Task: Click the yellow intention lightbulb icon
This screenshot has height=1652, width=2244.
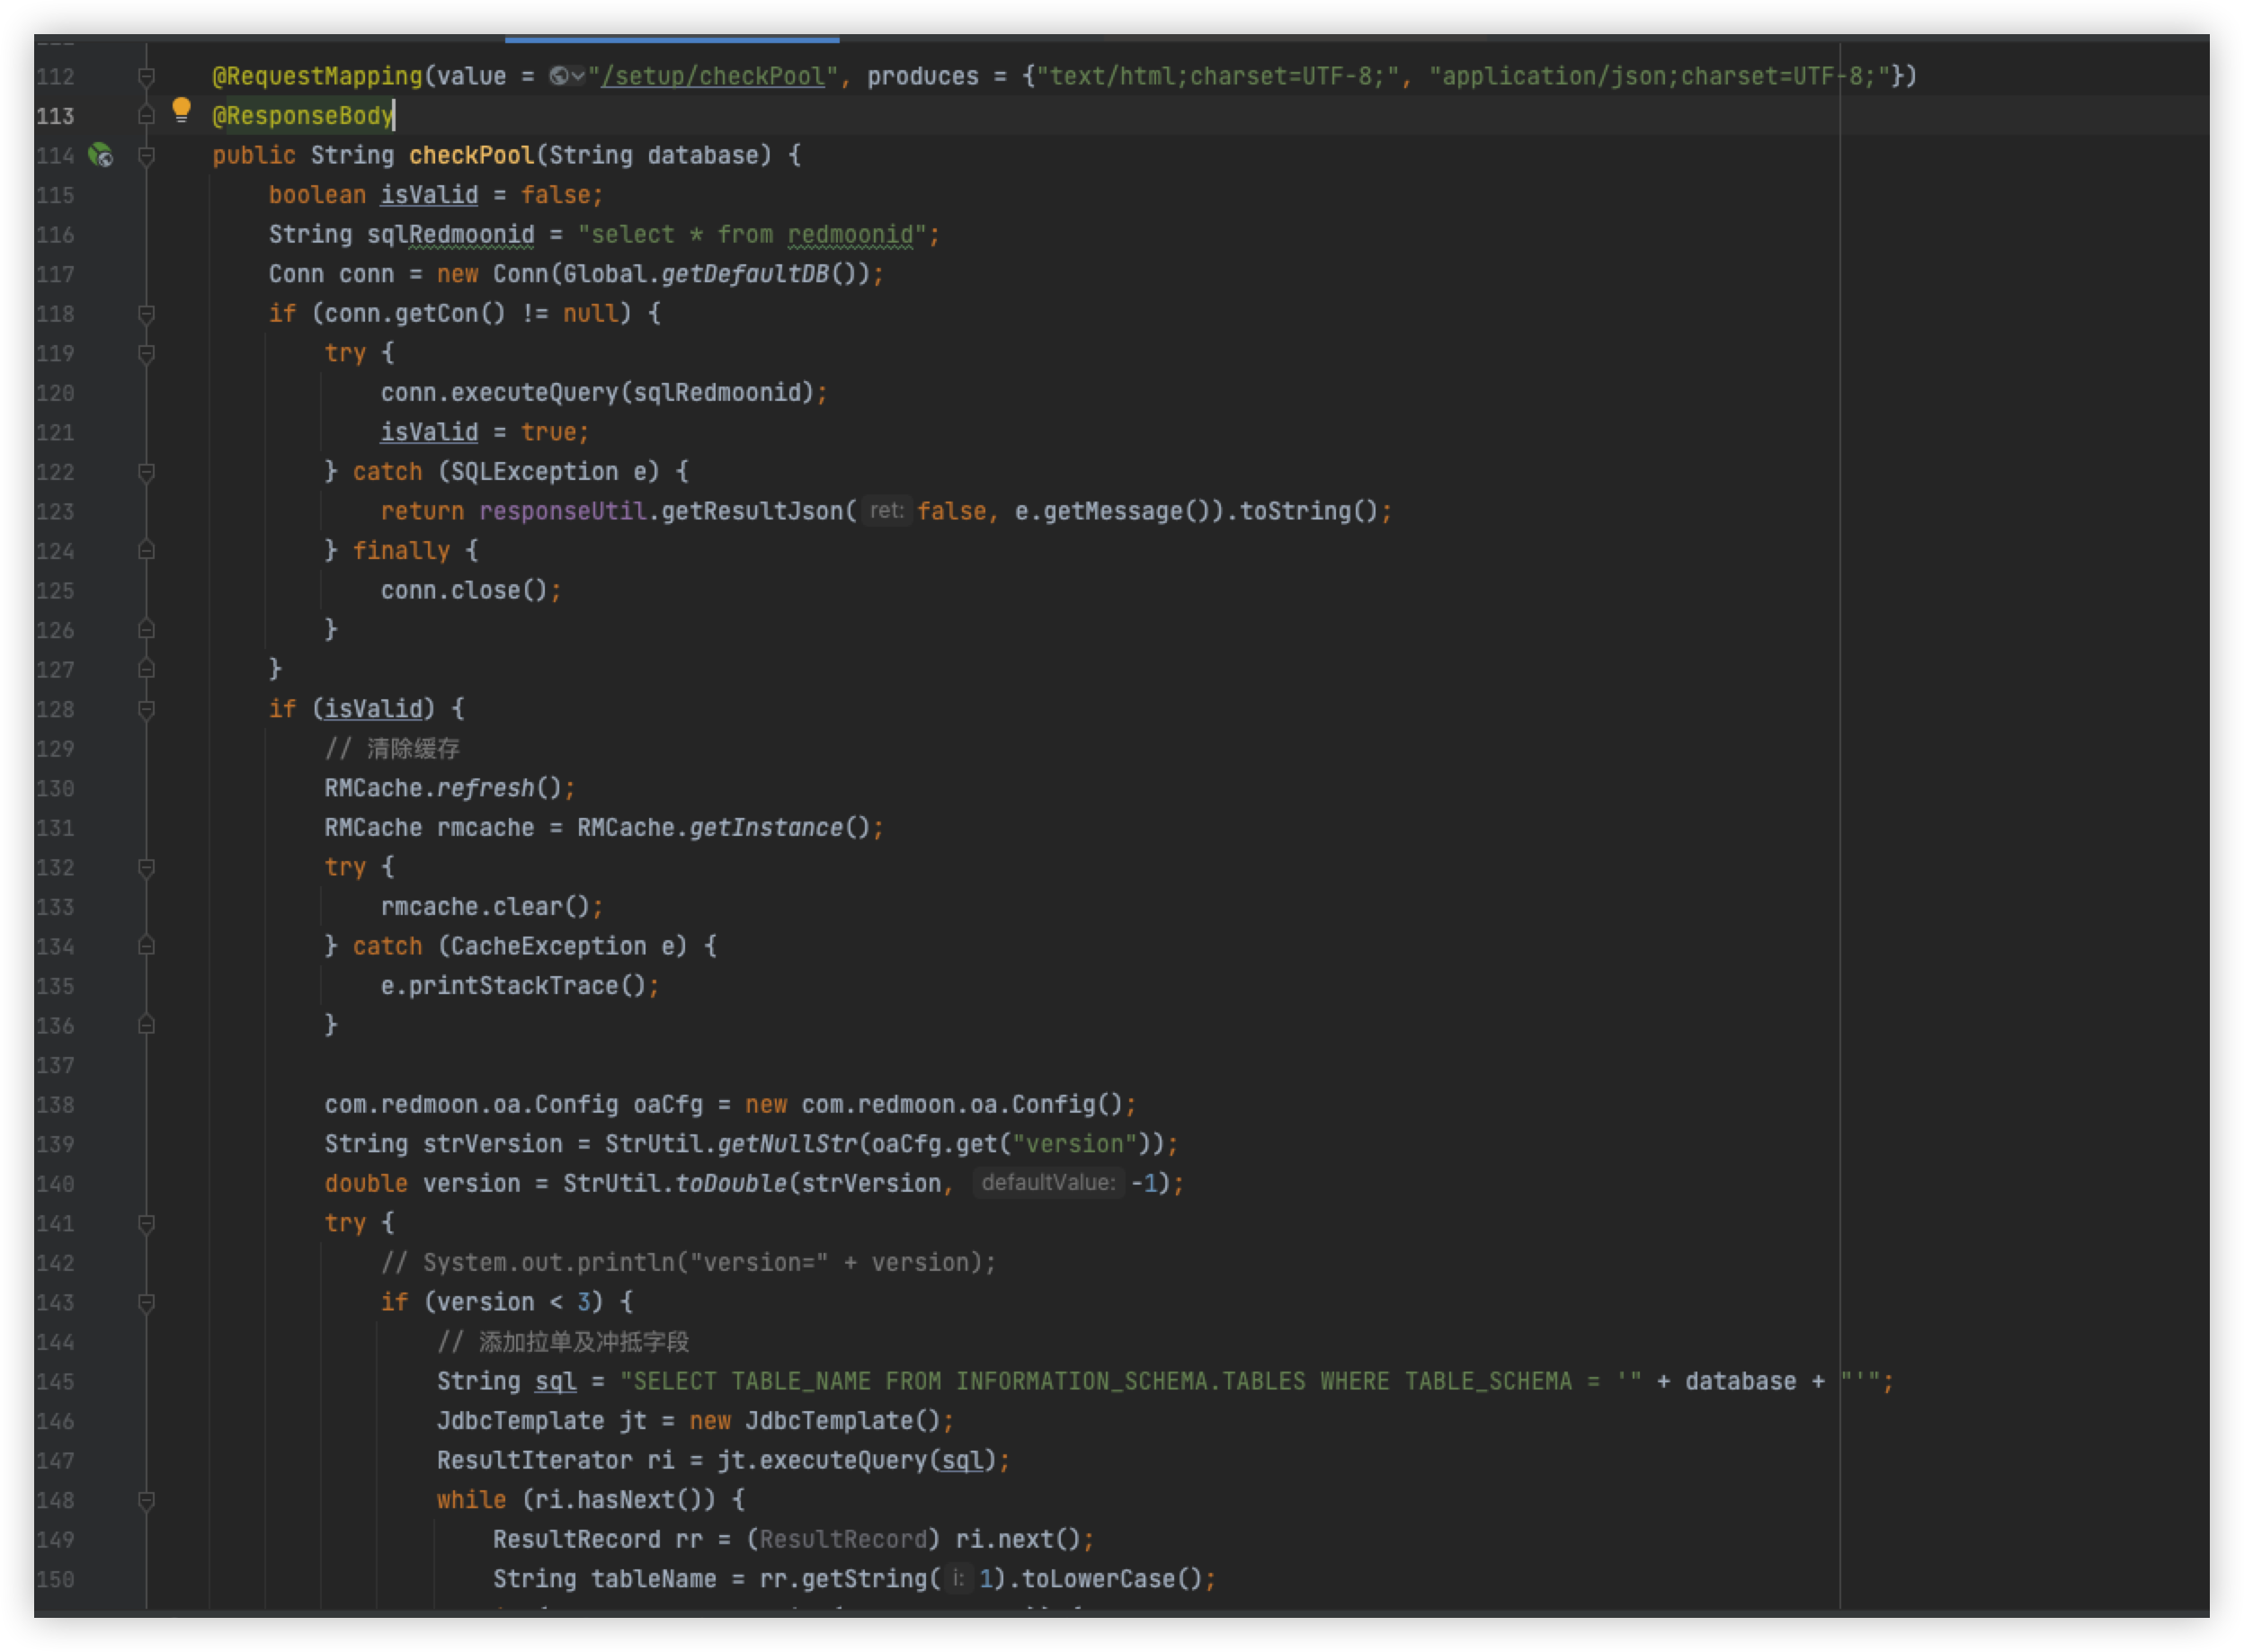Action: 181,109
